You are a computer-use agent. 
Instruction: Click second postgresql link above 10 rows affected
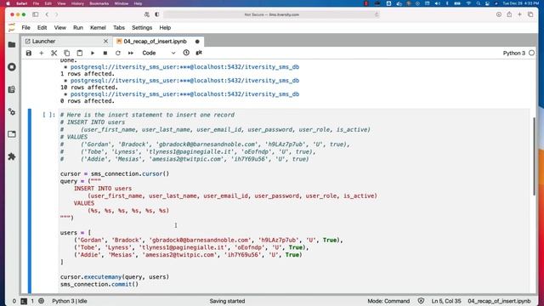click(x=184, y=81)
